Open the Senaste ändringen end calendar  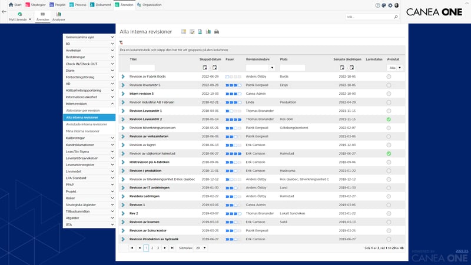[351, 68]
